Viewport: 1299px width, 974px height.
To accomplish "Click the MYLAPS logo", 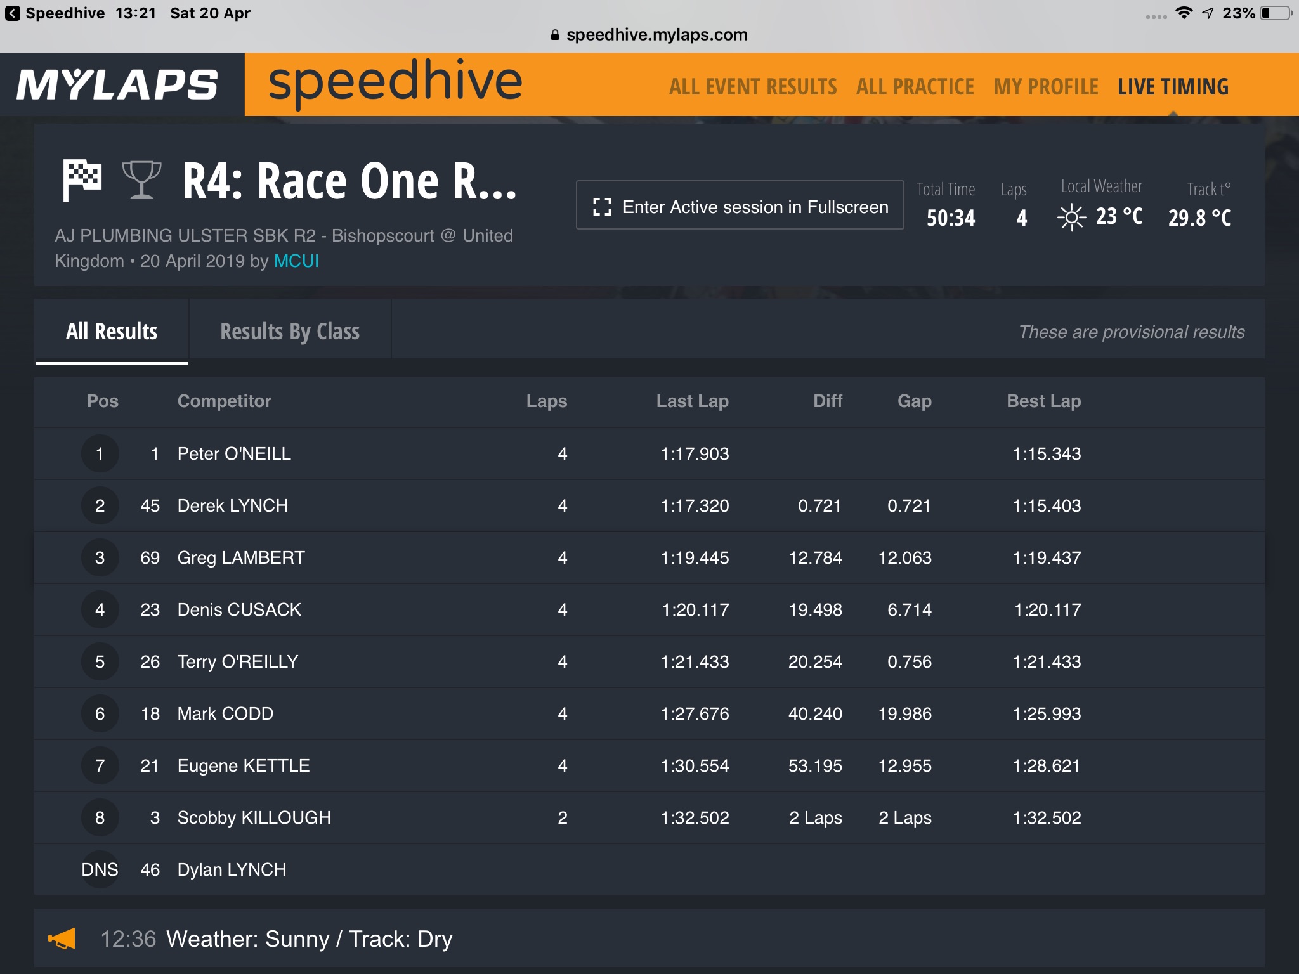I will [x=117, y=84].
